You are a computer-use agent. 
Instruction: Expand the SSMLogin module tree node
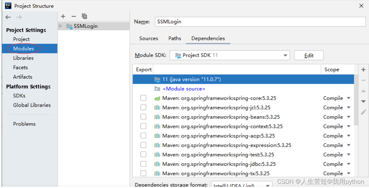[x=61, y=26]
